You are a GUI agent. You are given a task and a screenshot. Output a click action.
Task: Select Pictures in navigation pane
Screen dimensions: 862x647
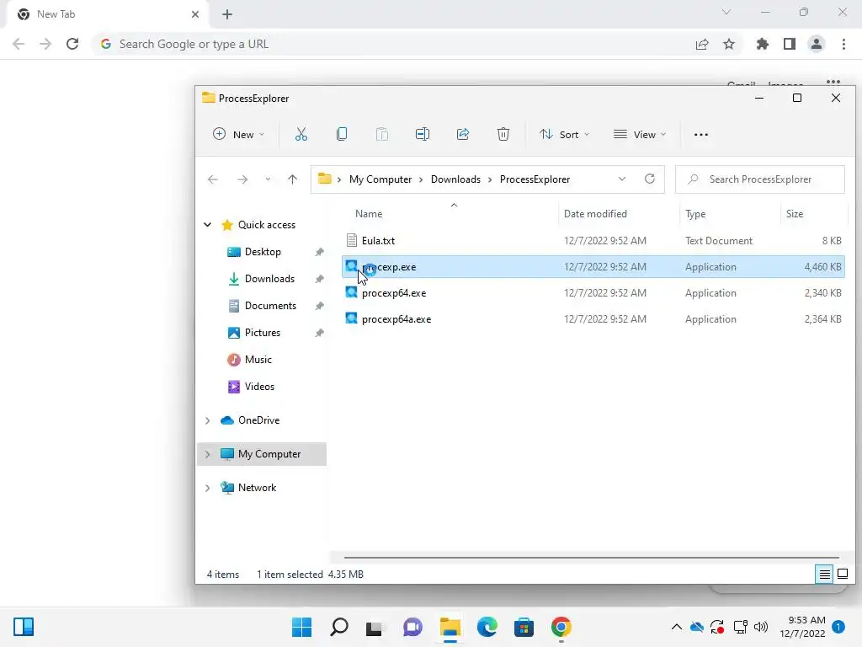263,332
